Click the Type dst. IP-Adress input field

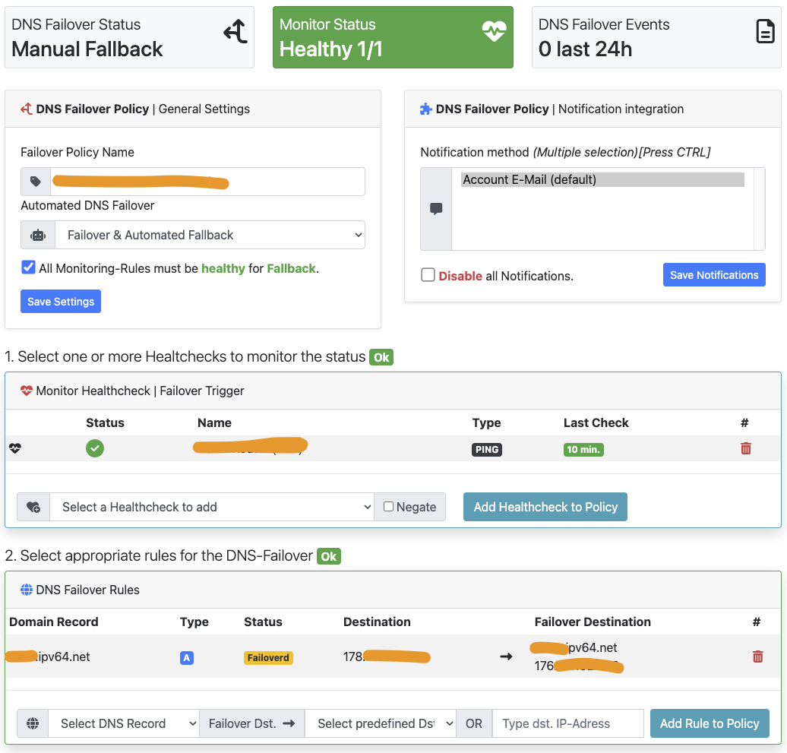point(567,723)
